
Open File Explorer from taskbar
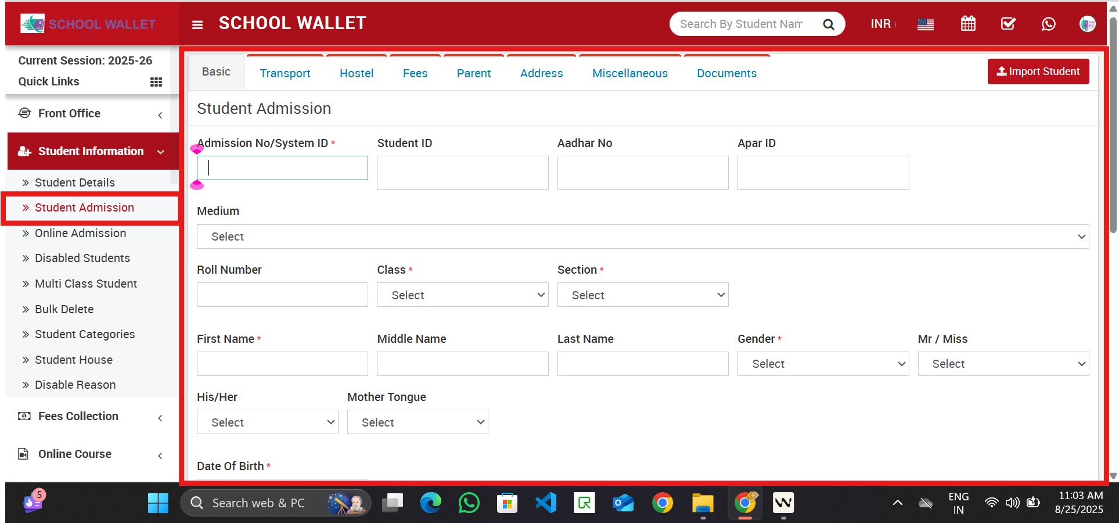click(x=703, y=503)
